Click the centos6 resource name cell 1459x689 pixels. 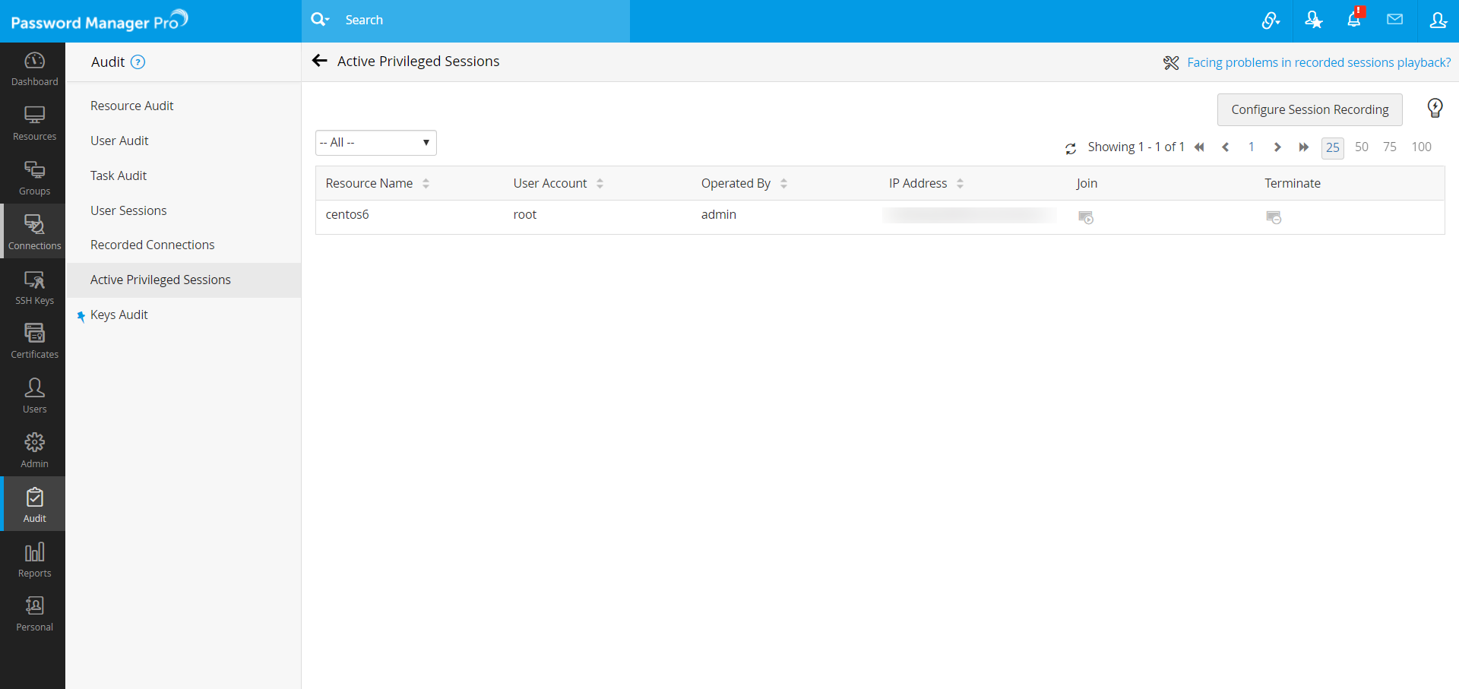(347, 214)
